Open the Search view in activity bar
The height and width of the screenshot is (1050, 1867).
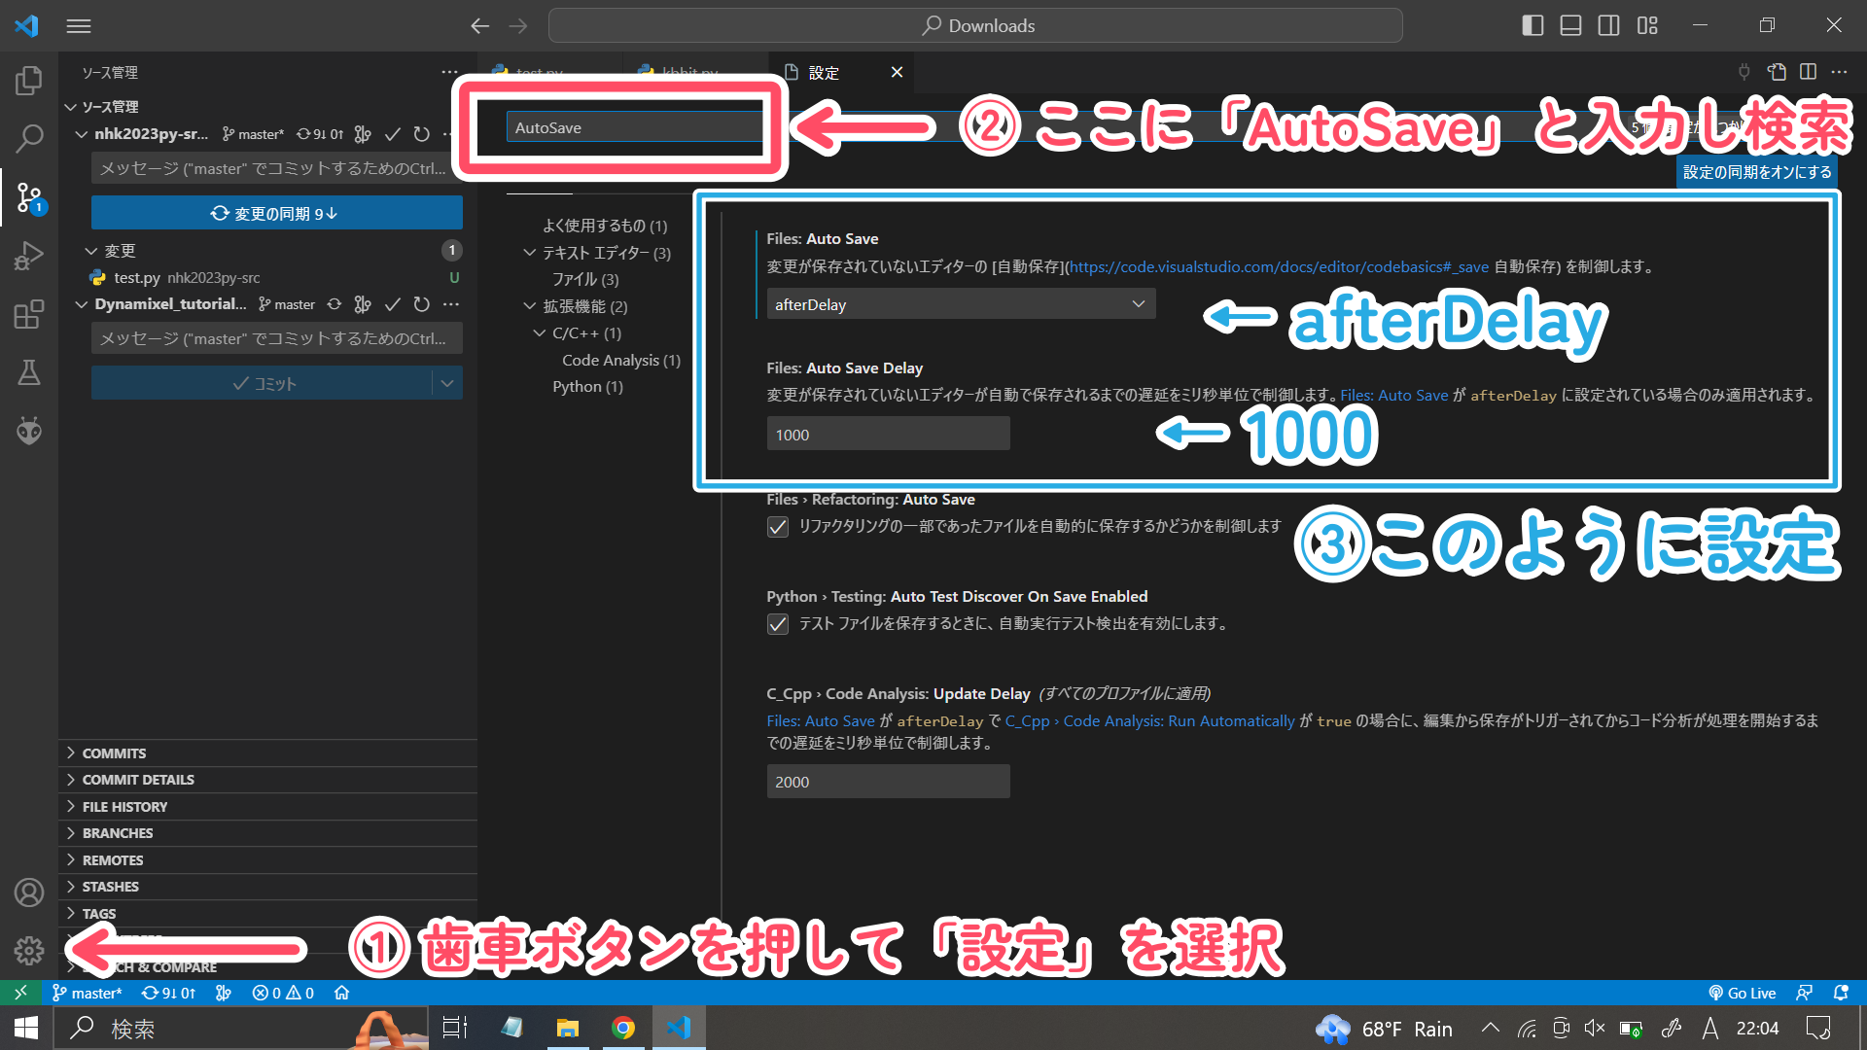tap(29, 138)
